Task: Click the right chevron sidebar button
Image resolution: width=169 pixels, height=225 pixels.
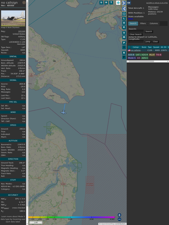Action: click(124, 3)
